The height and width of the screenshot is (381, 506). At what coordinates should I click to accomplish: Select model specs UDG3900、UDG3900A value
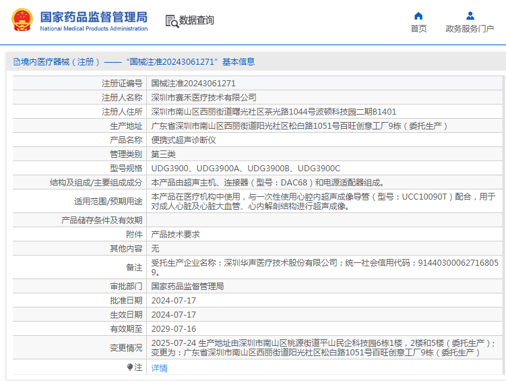(245, 169)
